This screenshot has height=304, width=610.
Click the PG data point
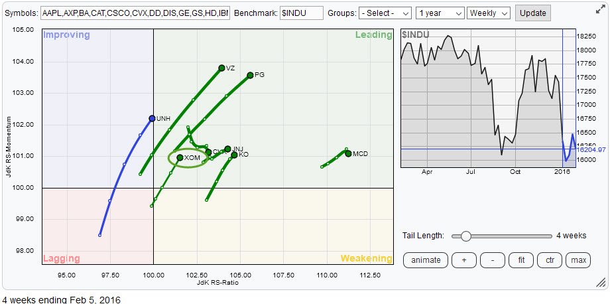tap(250, 75)
